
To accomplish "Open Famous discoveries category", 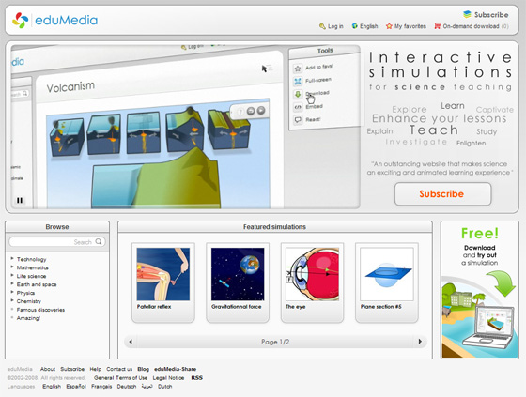I will click(x=40, y=310).
